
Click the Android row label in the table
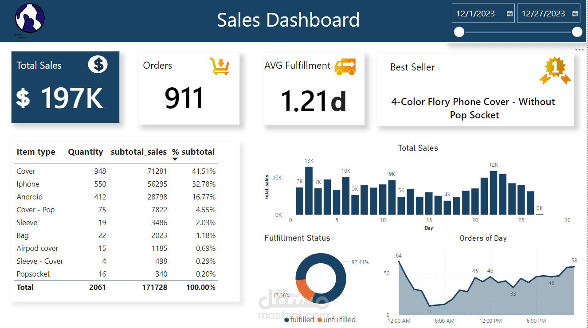pos(30,197)
